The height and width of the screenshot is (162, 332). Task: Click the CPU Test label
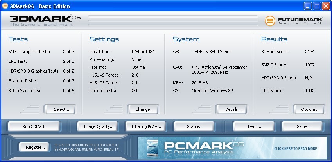18,61
